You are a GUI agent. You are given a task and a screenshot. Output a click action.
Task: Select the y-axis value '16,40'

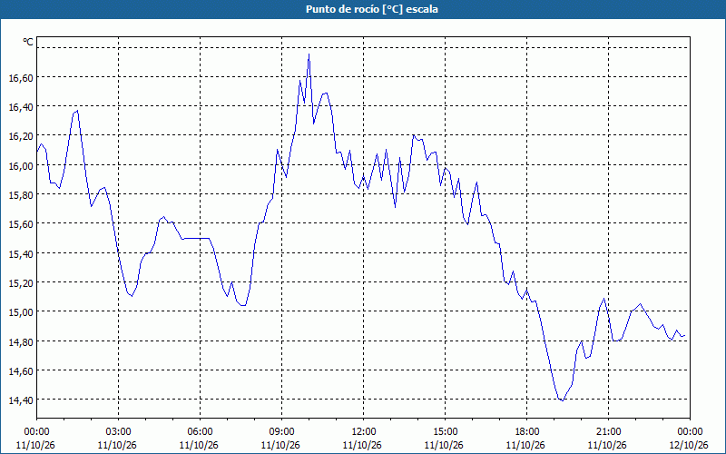(21, 107)
